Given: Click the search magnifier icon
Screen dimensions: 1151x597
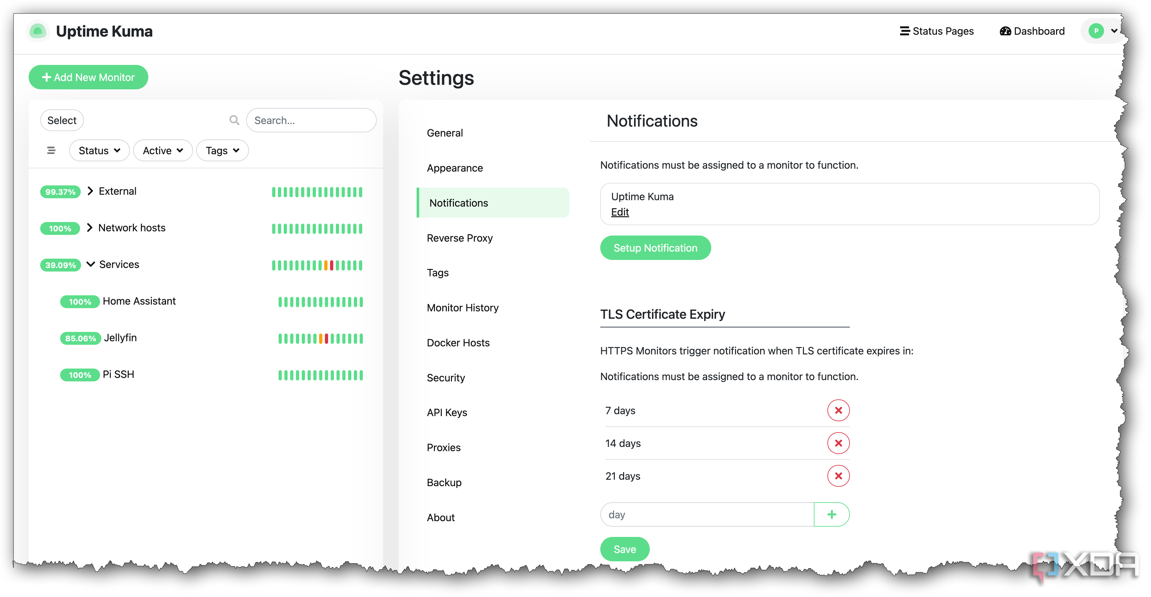Looking at the screenshot, I should tap(234, 120).
